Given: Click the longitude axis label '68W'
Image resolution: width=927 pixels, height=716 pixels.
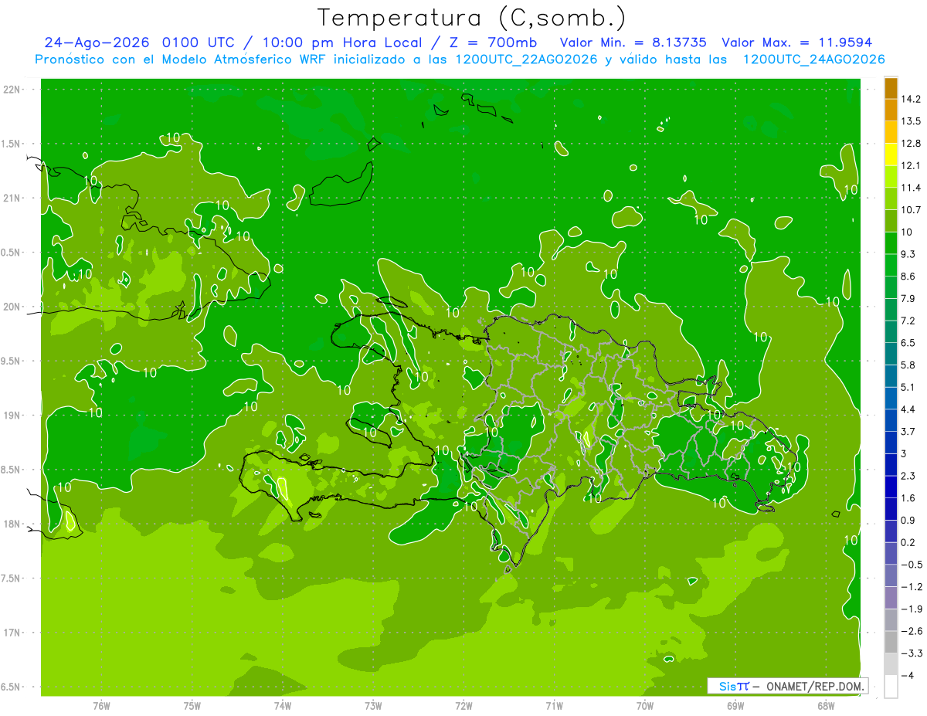Looking at the screenshot, I should click(x=825, y=705).
